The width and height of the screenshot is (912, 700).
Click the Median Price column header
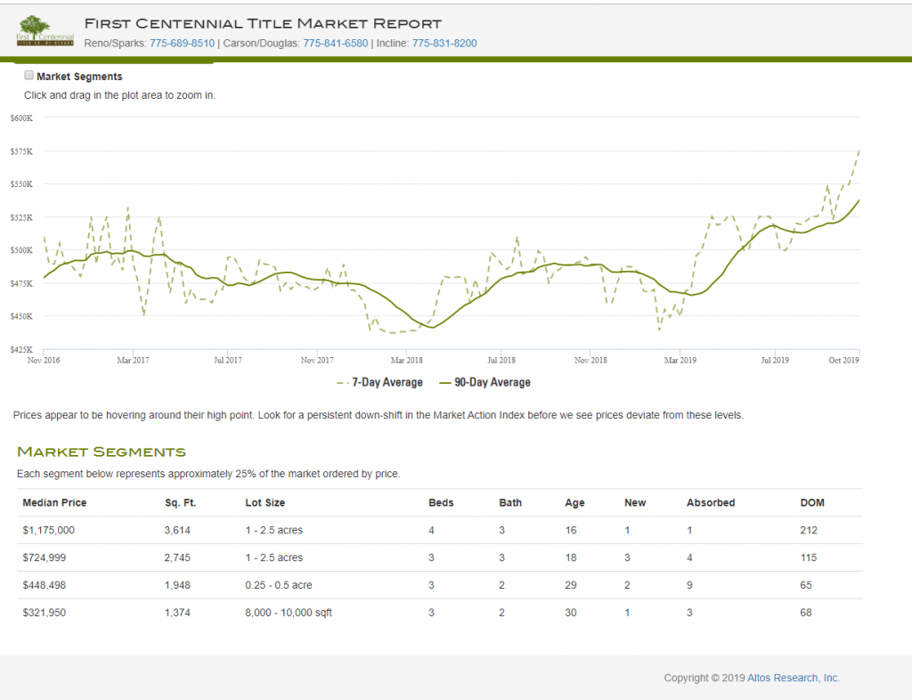(x=54, y=502)
